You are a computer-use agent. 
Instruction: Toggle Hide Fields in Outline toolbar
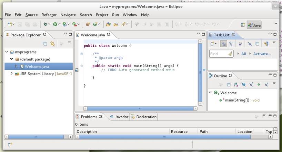pyautogui.click(x=244, y=84)
